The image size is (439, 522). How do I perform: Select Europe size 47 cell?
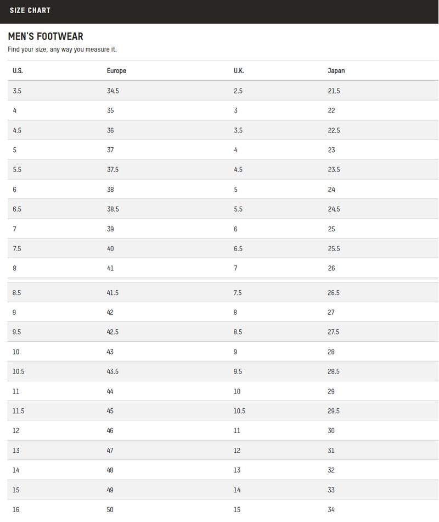tap(110, 451)
